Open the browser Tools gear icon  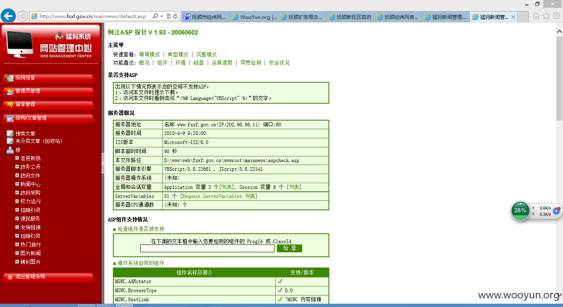[556, 16]
